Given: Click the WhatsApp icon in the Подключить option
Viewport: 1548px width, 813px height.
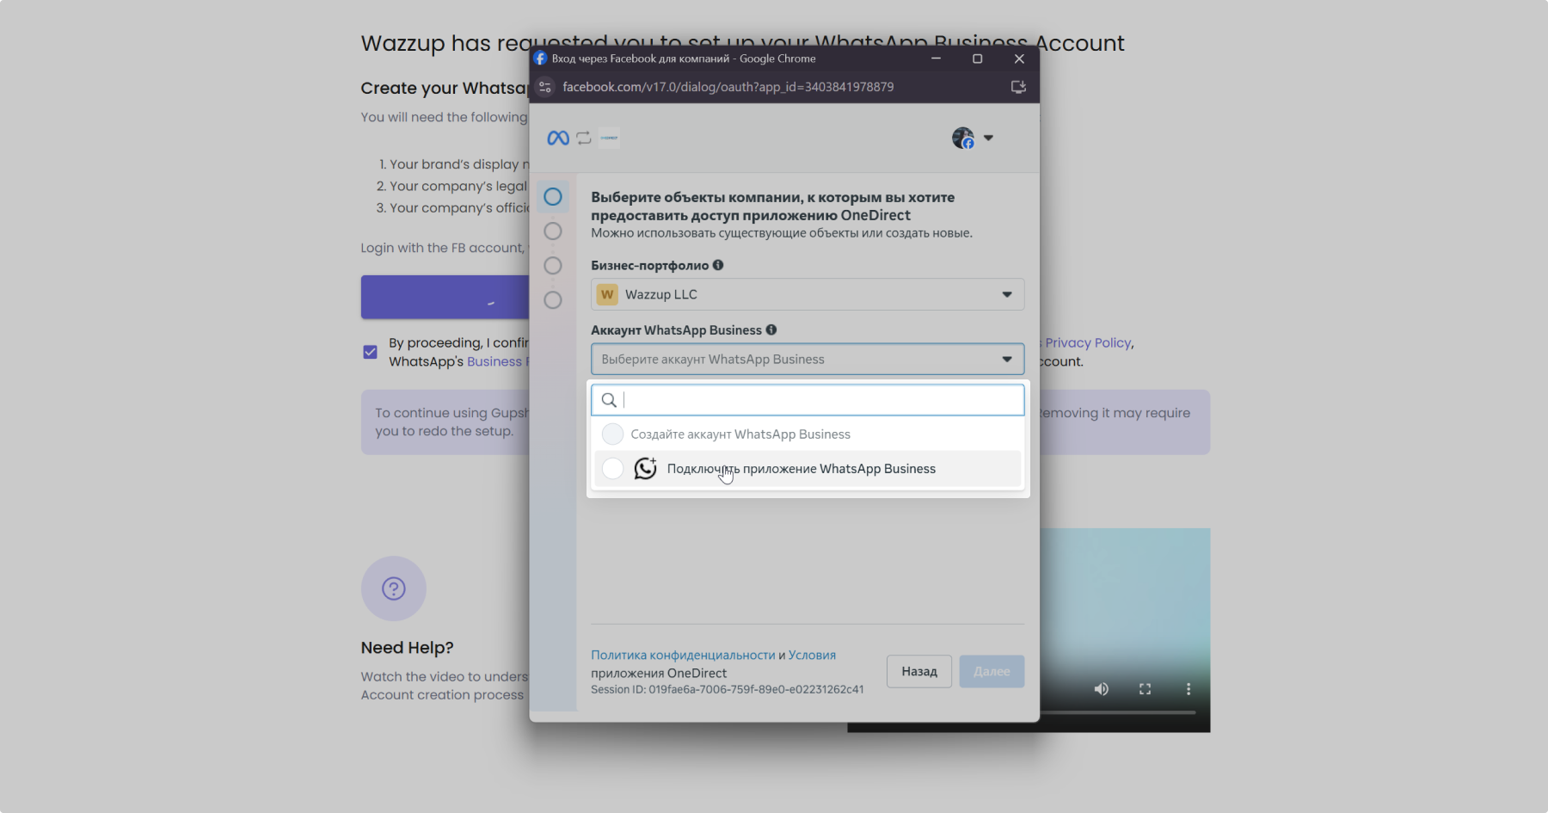Looking at the screenshot, I should (645, 468).
